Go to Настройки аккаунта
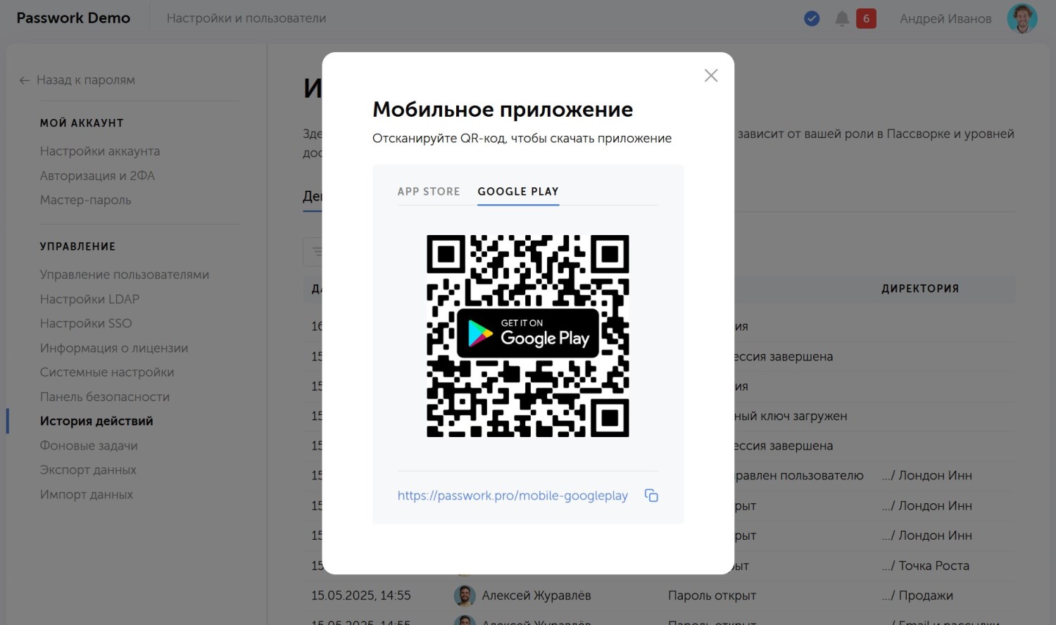The width and height of the screenshot is (1056, 625). click(100, 151)
